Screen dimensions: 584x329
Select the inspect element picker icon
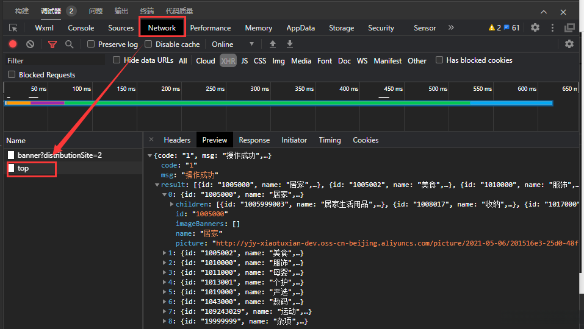pos(13,27)
